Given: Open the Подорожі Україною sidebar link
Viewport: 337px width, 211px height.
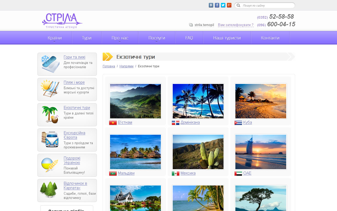Looking at the screenshot, I should (72, 160).
